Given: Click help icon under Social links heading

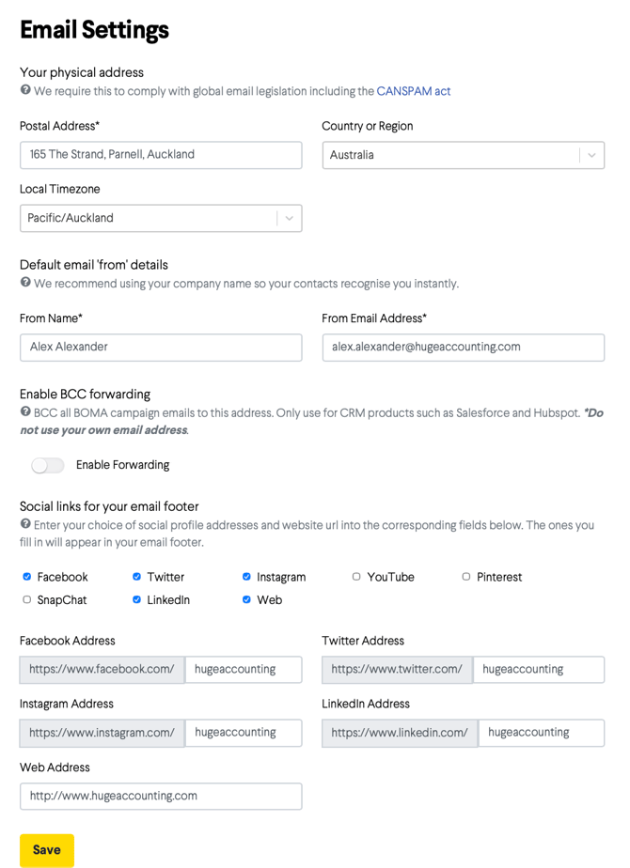Looking at the screenshot, I should [25, 524].
